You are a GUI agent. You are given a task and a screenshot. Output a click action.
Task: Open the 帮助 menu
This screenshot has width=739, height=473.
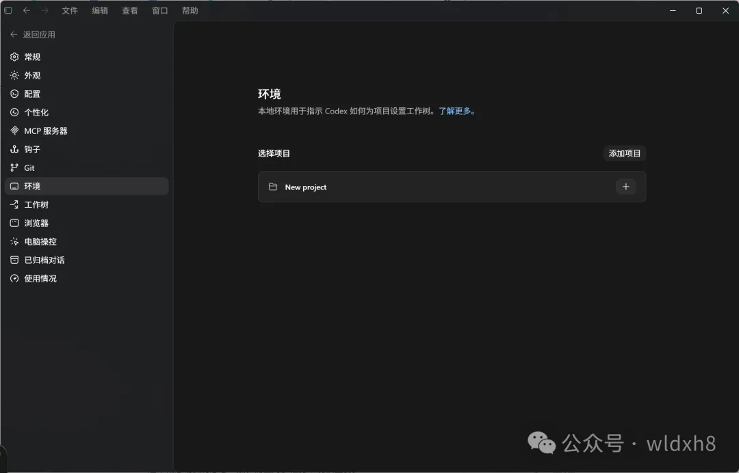coord(190,10)
